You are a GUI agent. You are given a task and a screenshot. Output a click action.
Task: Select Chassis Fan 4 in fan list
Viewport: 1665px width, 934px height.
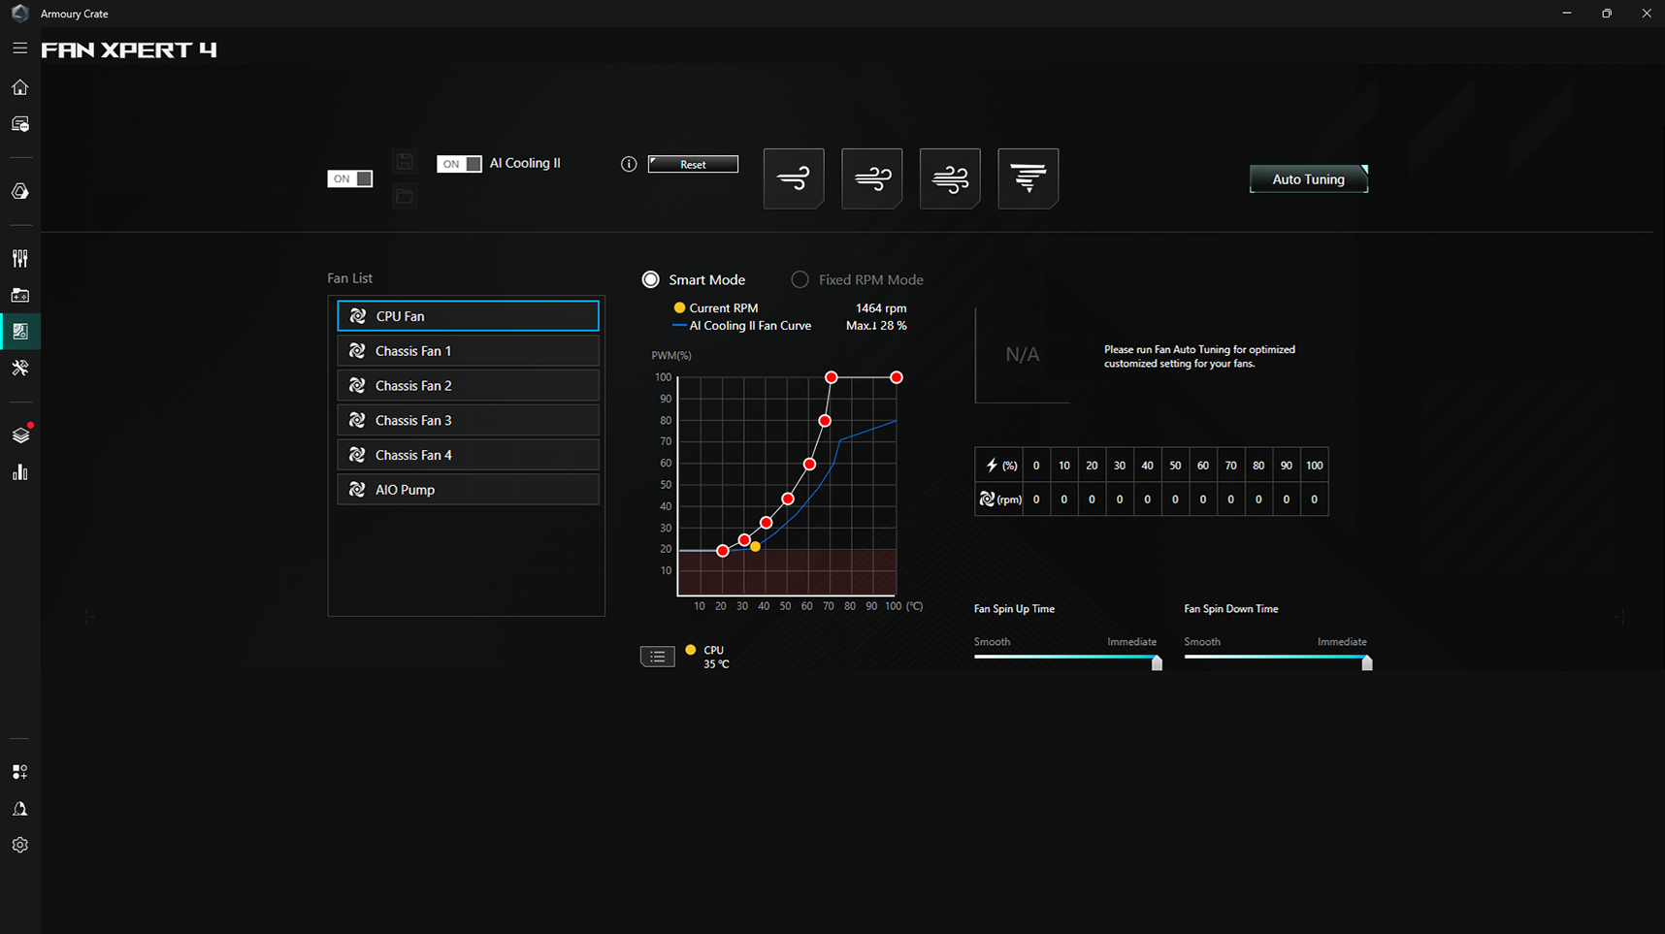(x=468, y=455)
